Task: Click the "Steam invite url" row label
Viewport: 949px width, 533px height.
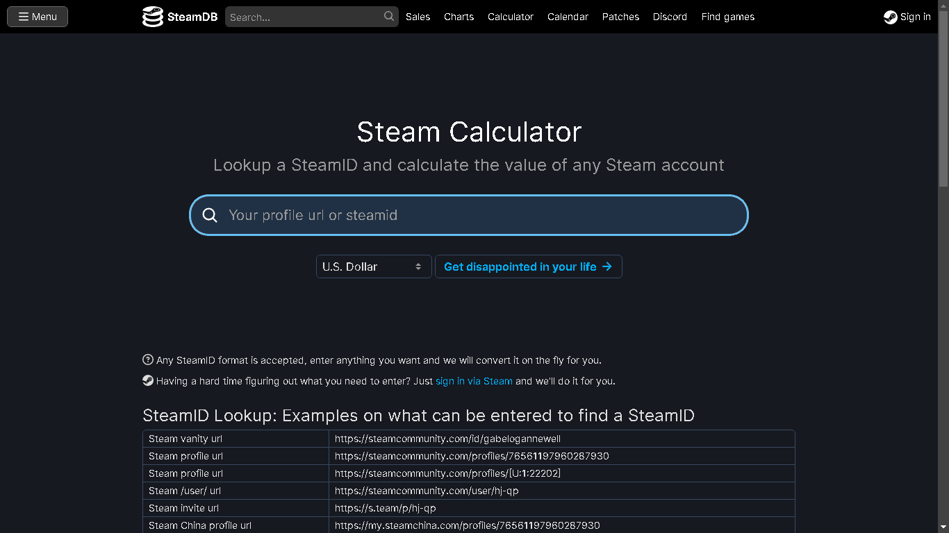Action: tap(183, 508)
